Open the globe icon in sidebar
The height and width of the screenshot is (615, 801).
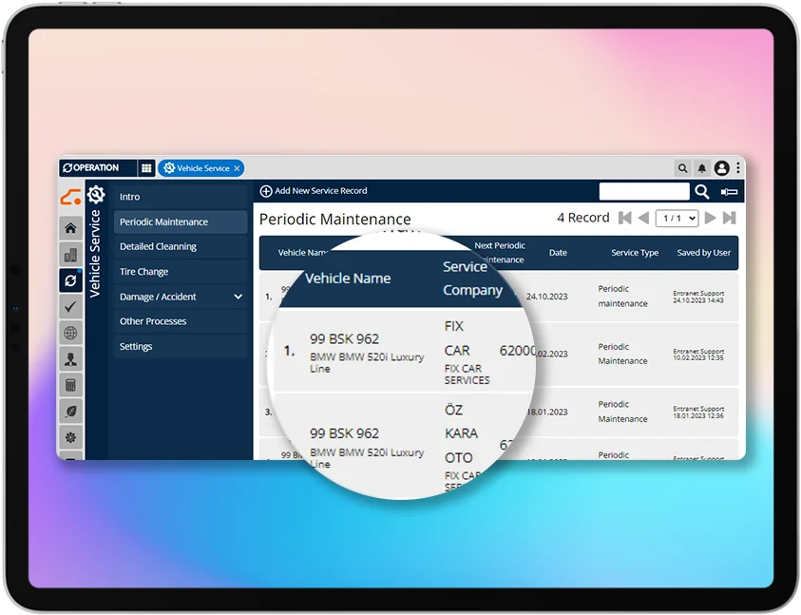point(70,333)
